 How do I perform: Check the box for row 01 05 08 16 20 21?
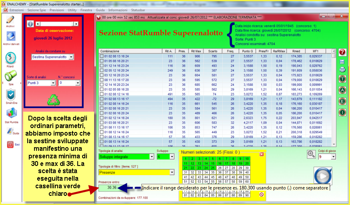(x=102, y=61)
